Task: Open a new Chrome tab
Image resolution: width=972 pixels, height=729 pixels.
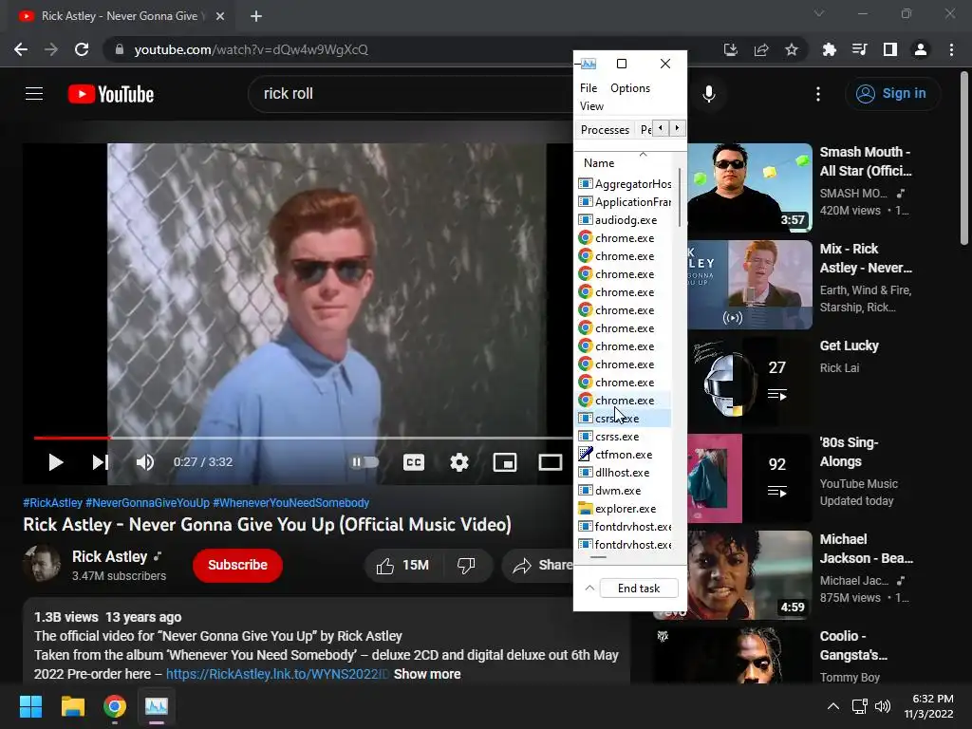Action: coord(256,16)
